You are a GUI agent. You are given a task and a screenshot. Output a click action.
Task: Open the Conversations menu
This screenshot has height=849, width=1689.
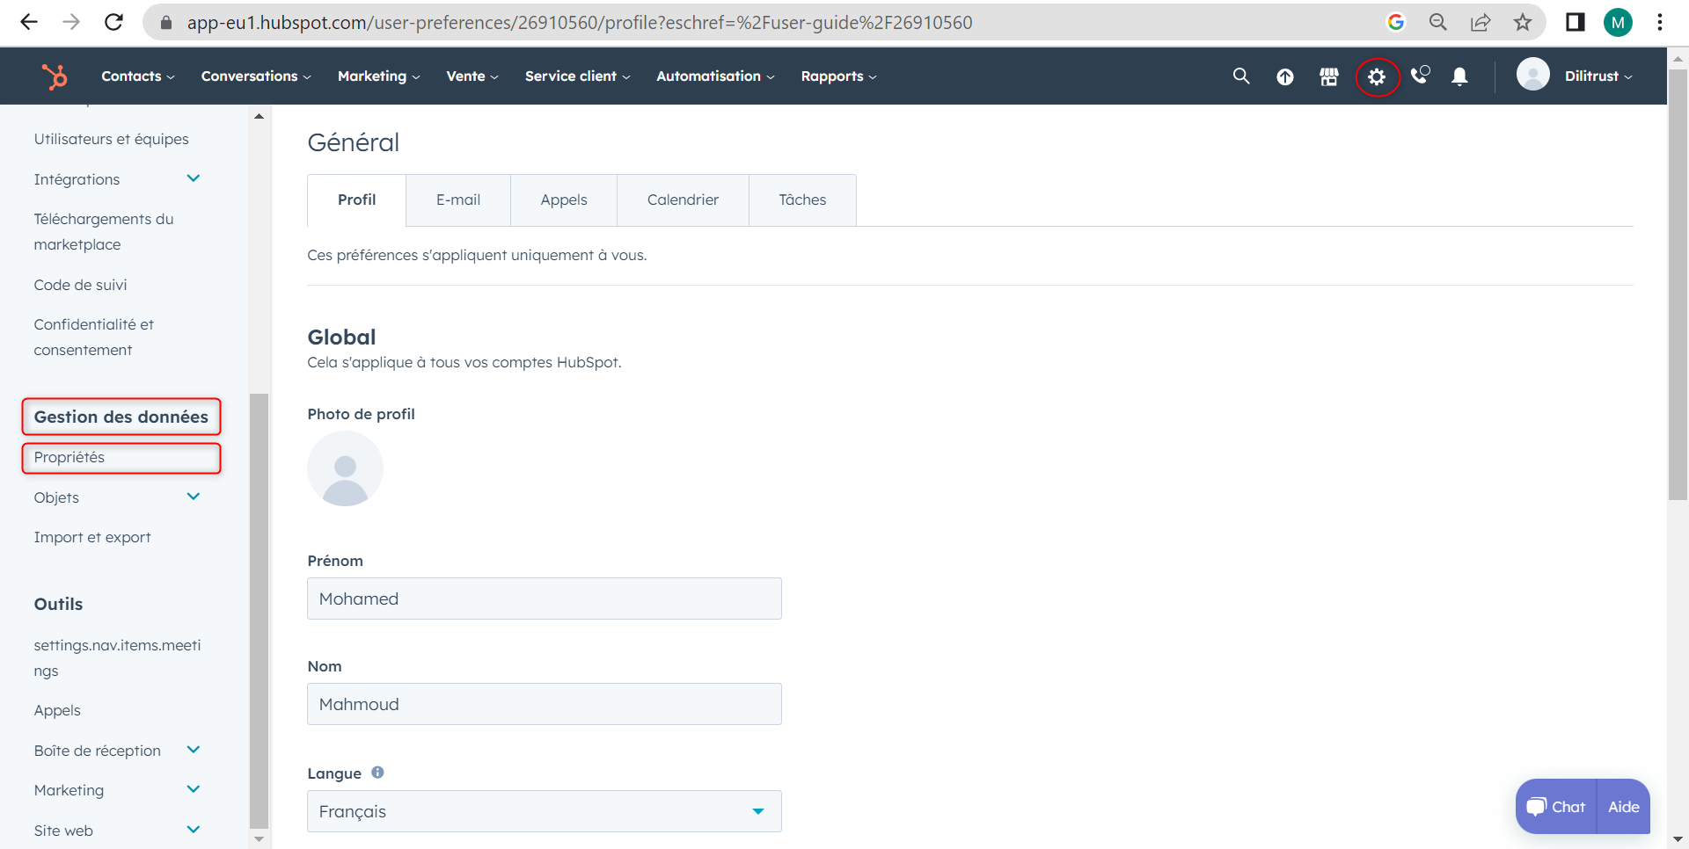pyautogui.click(x=256, y=76)
